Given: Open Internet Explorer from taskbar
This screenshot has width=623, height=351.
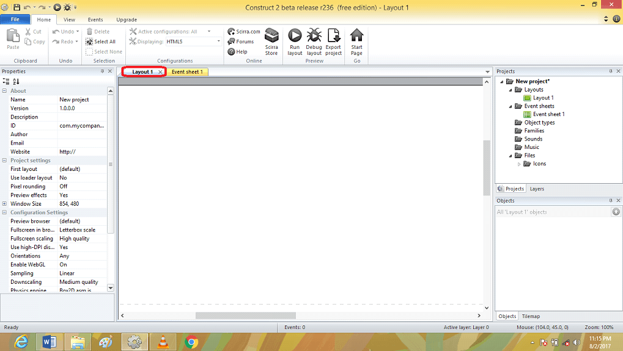Looking at the screenshot, I should click(21, 342).
